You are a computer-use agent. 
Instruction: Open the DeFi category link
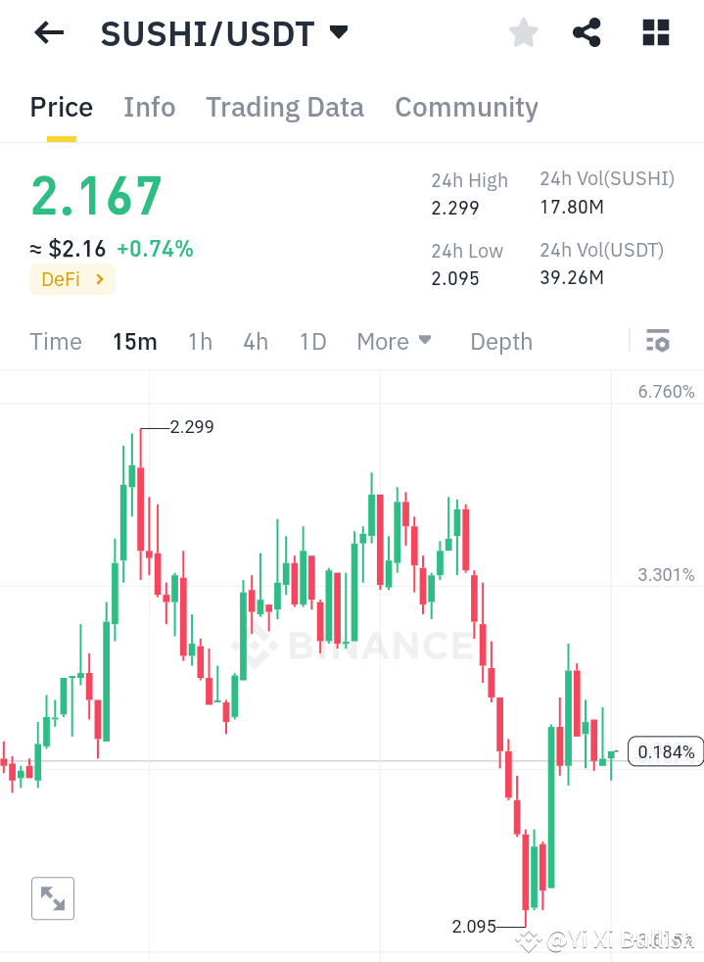[71, 278]
